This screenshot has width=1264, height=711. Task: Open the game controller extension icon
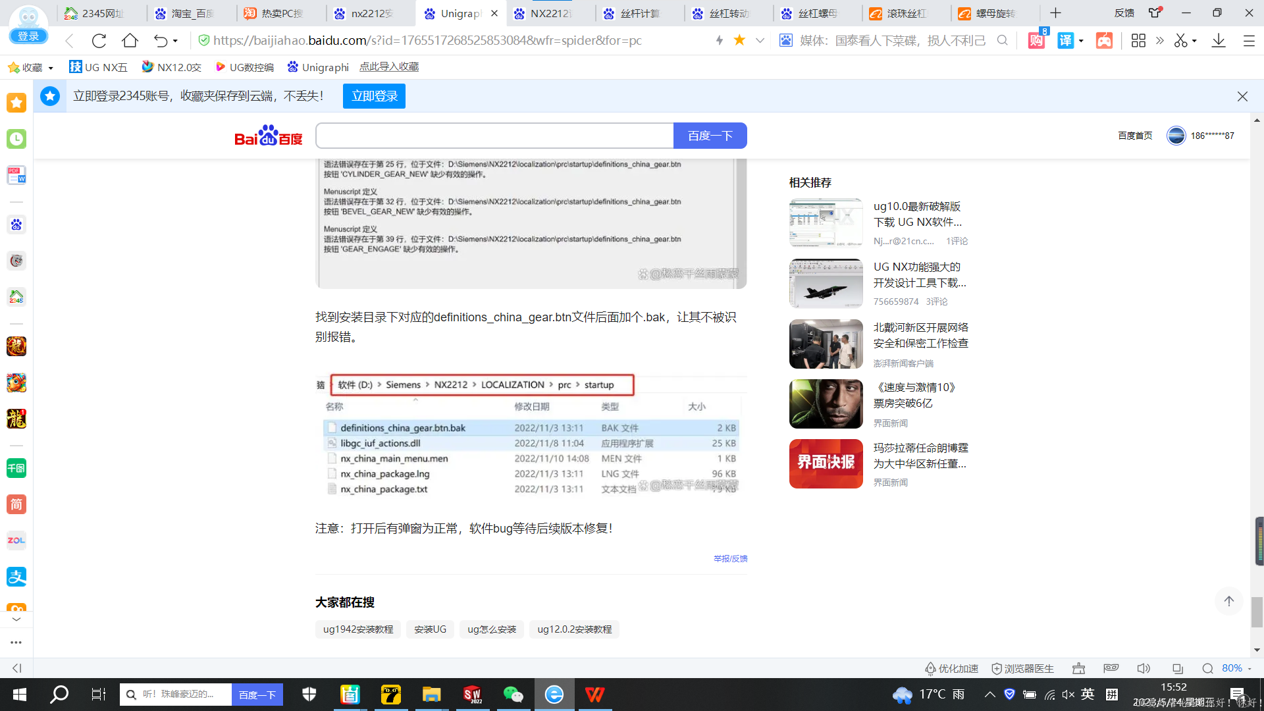tap(1104, 40)
